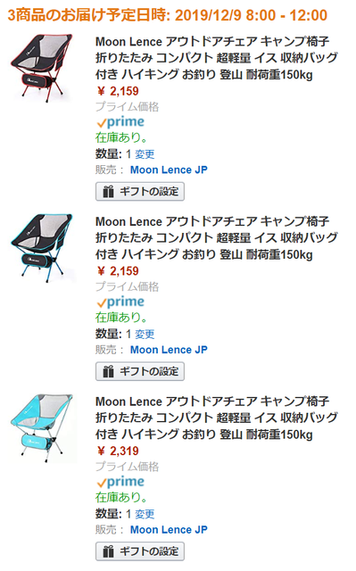The height and width of the screenshot is (571, 356).
Task: Open seller Moon Lence JP for first item
Action: [169, 170]
